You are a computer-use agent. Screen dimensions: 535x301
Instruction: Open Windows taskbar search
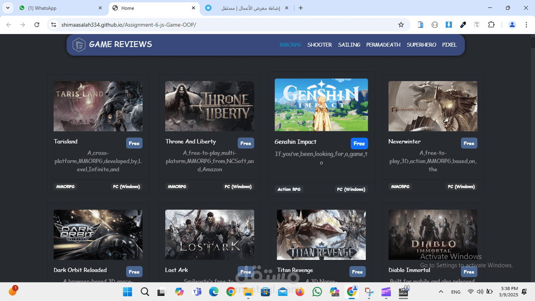(145, 292)
